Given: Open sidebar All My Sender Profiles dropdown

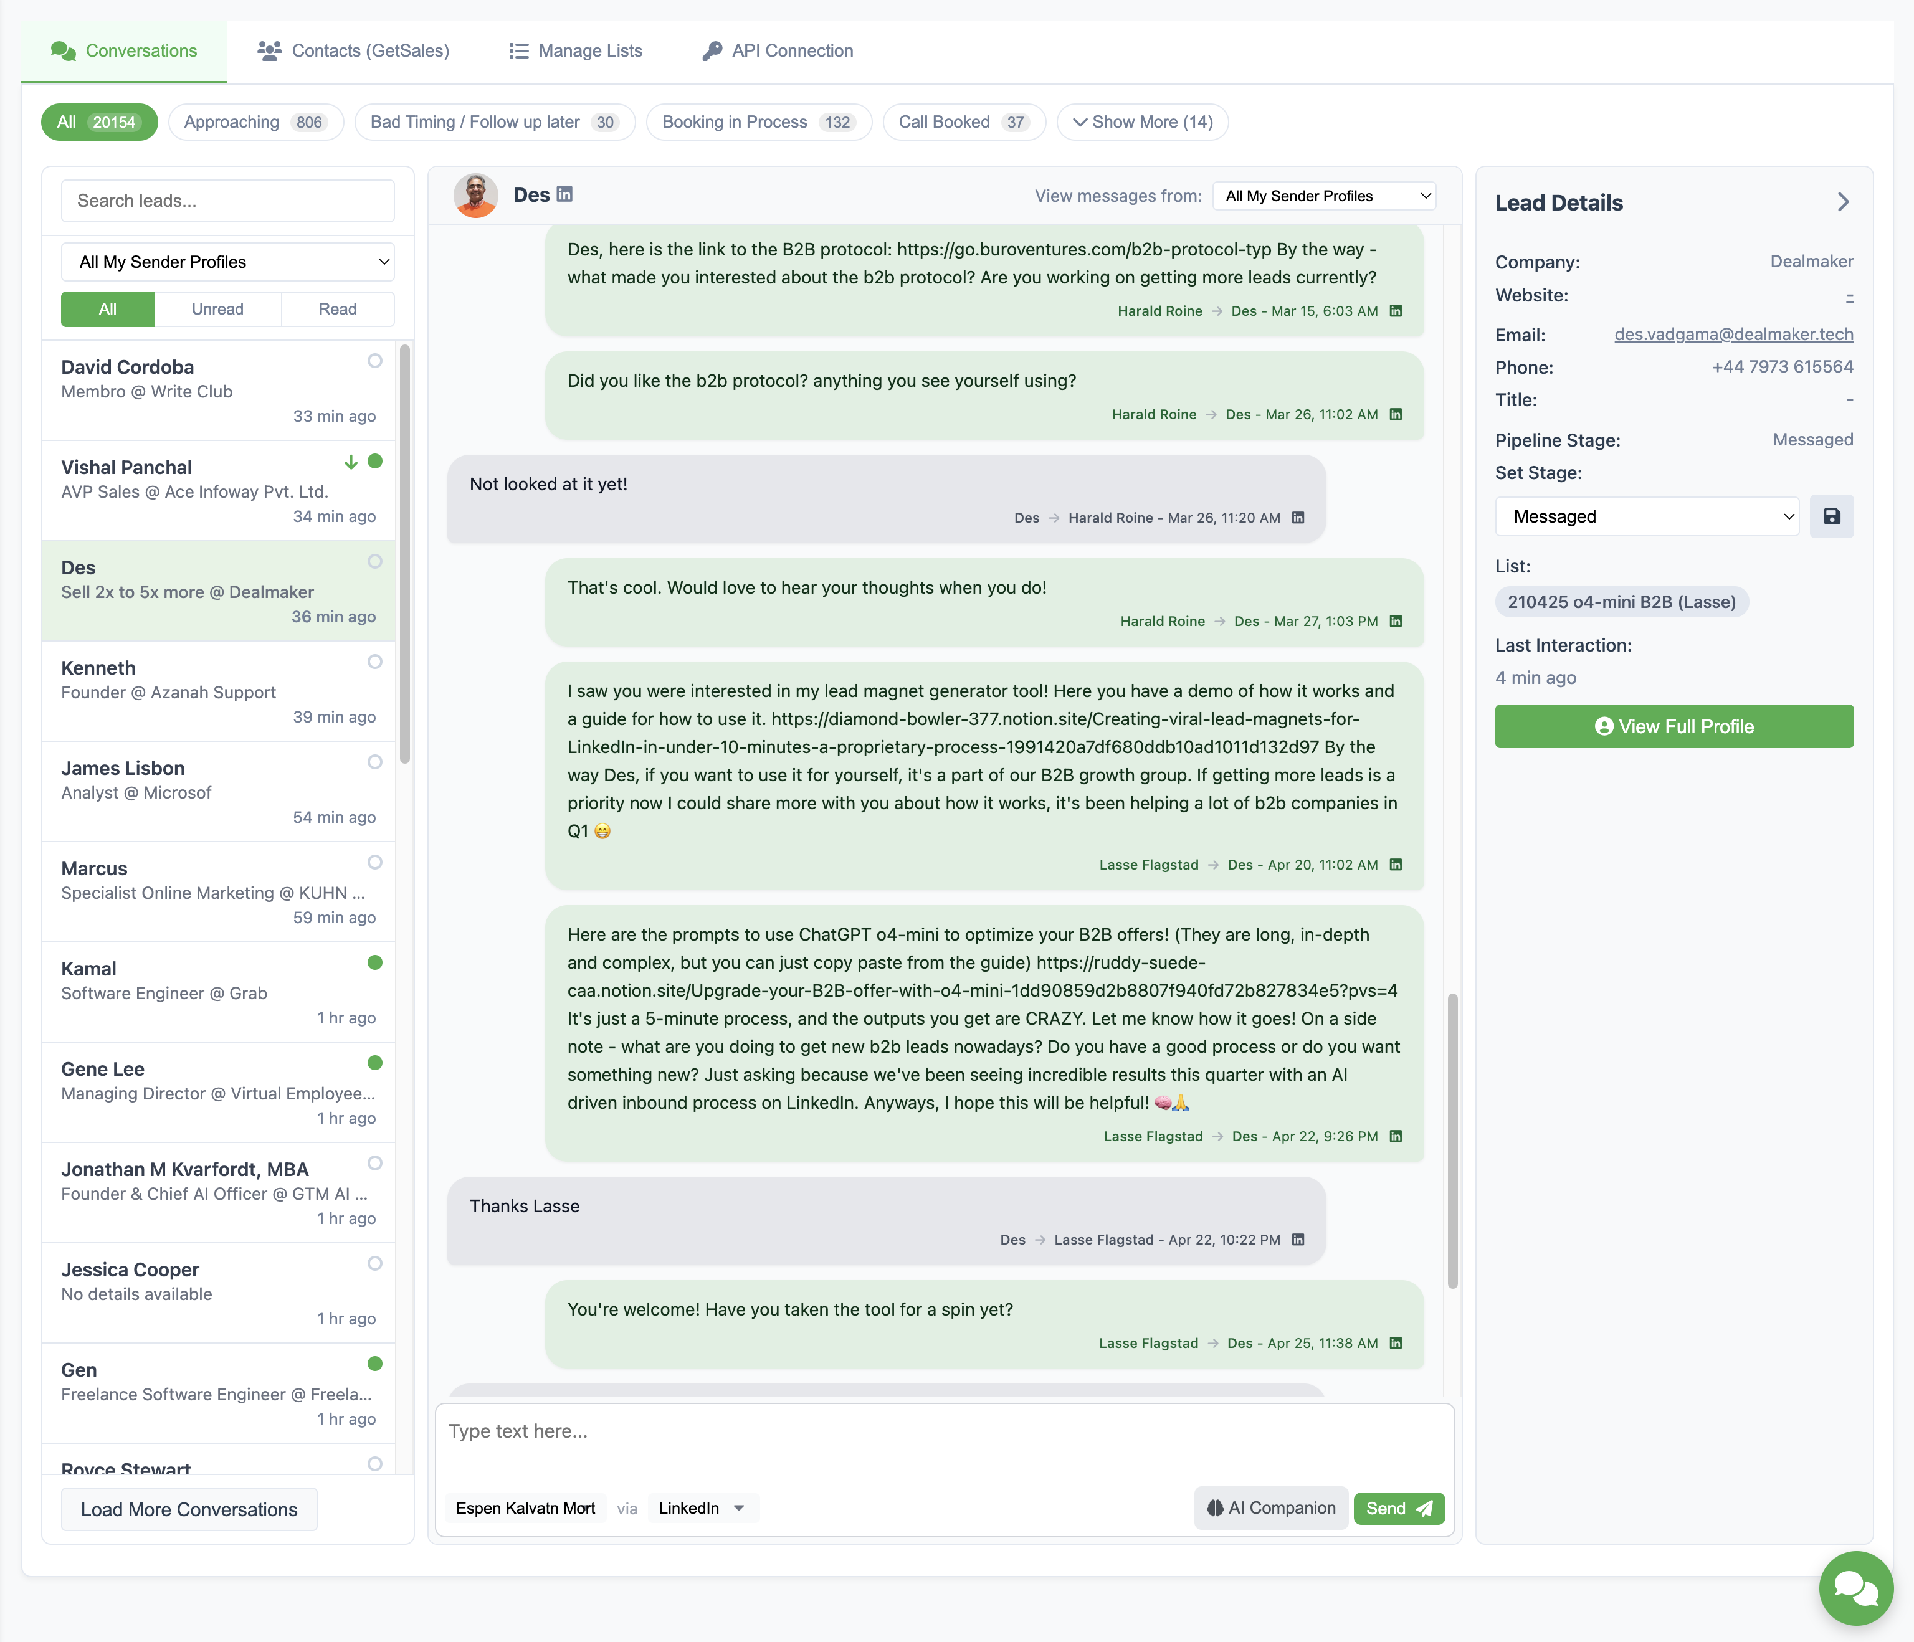Looking at the screenshot, I should click(227, 262).
